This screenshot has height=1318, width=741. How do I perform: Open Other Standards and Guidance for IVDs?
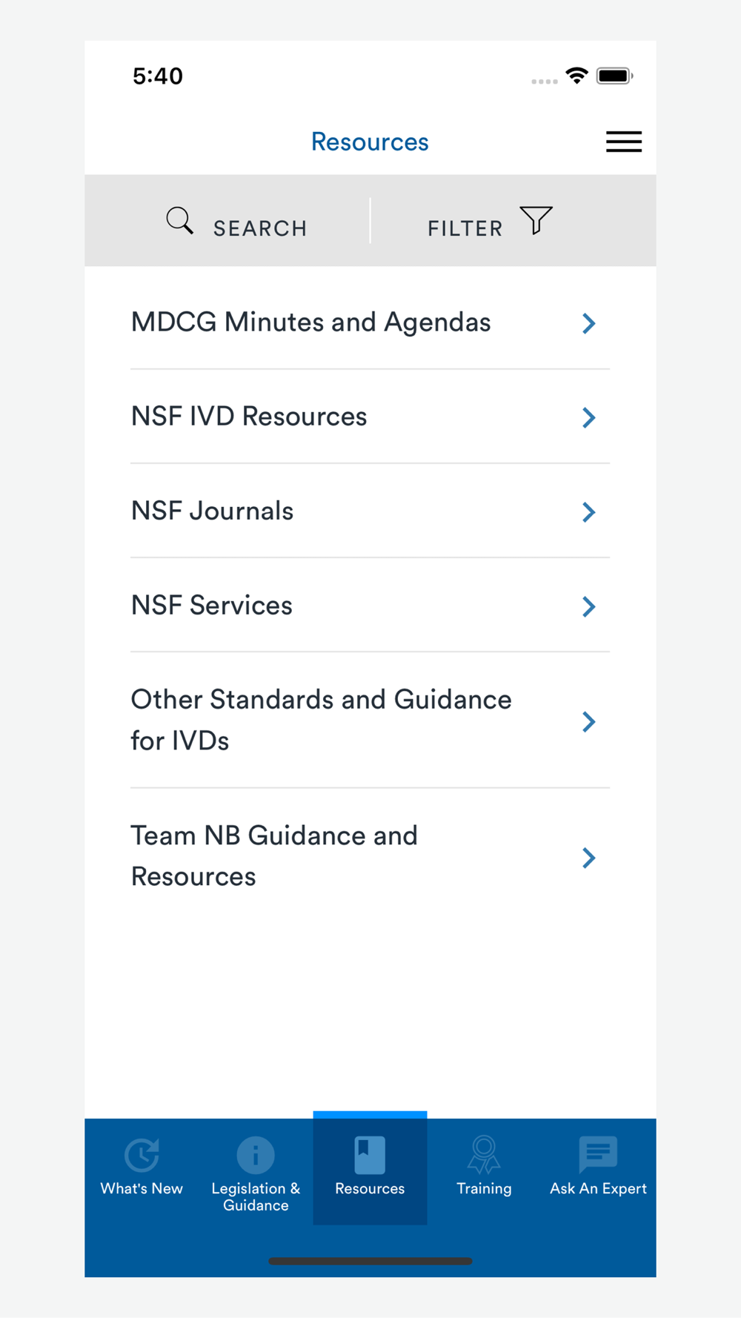(x=370, y=720)
